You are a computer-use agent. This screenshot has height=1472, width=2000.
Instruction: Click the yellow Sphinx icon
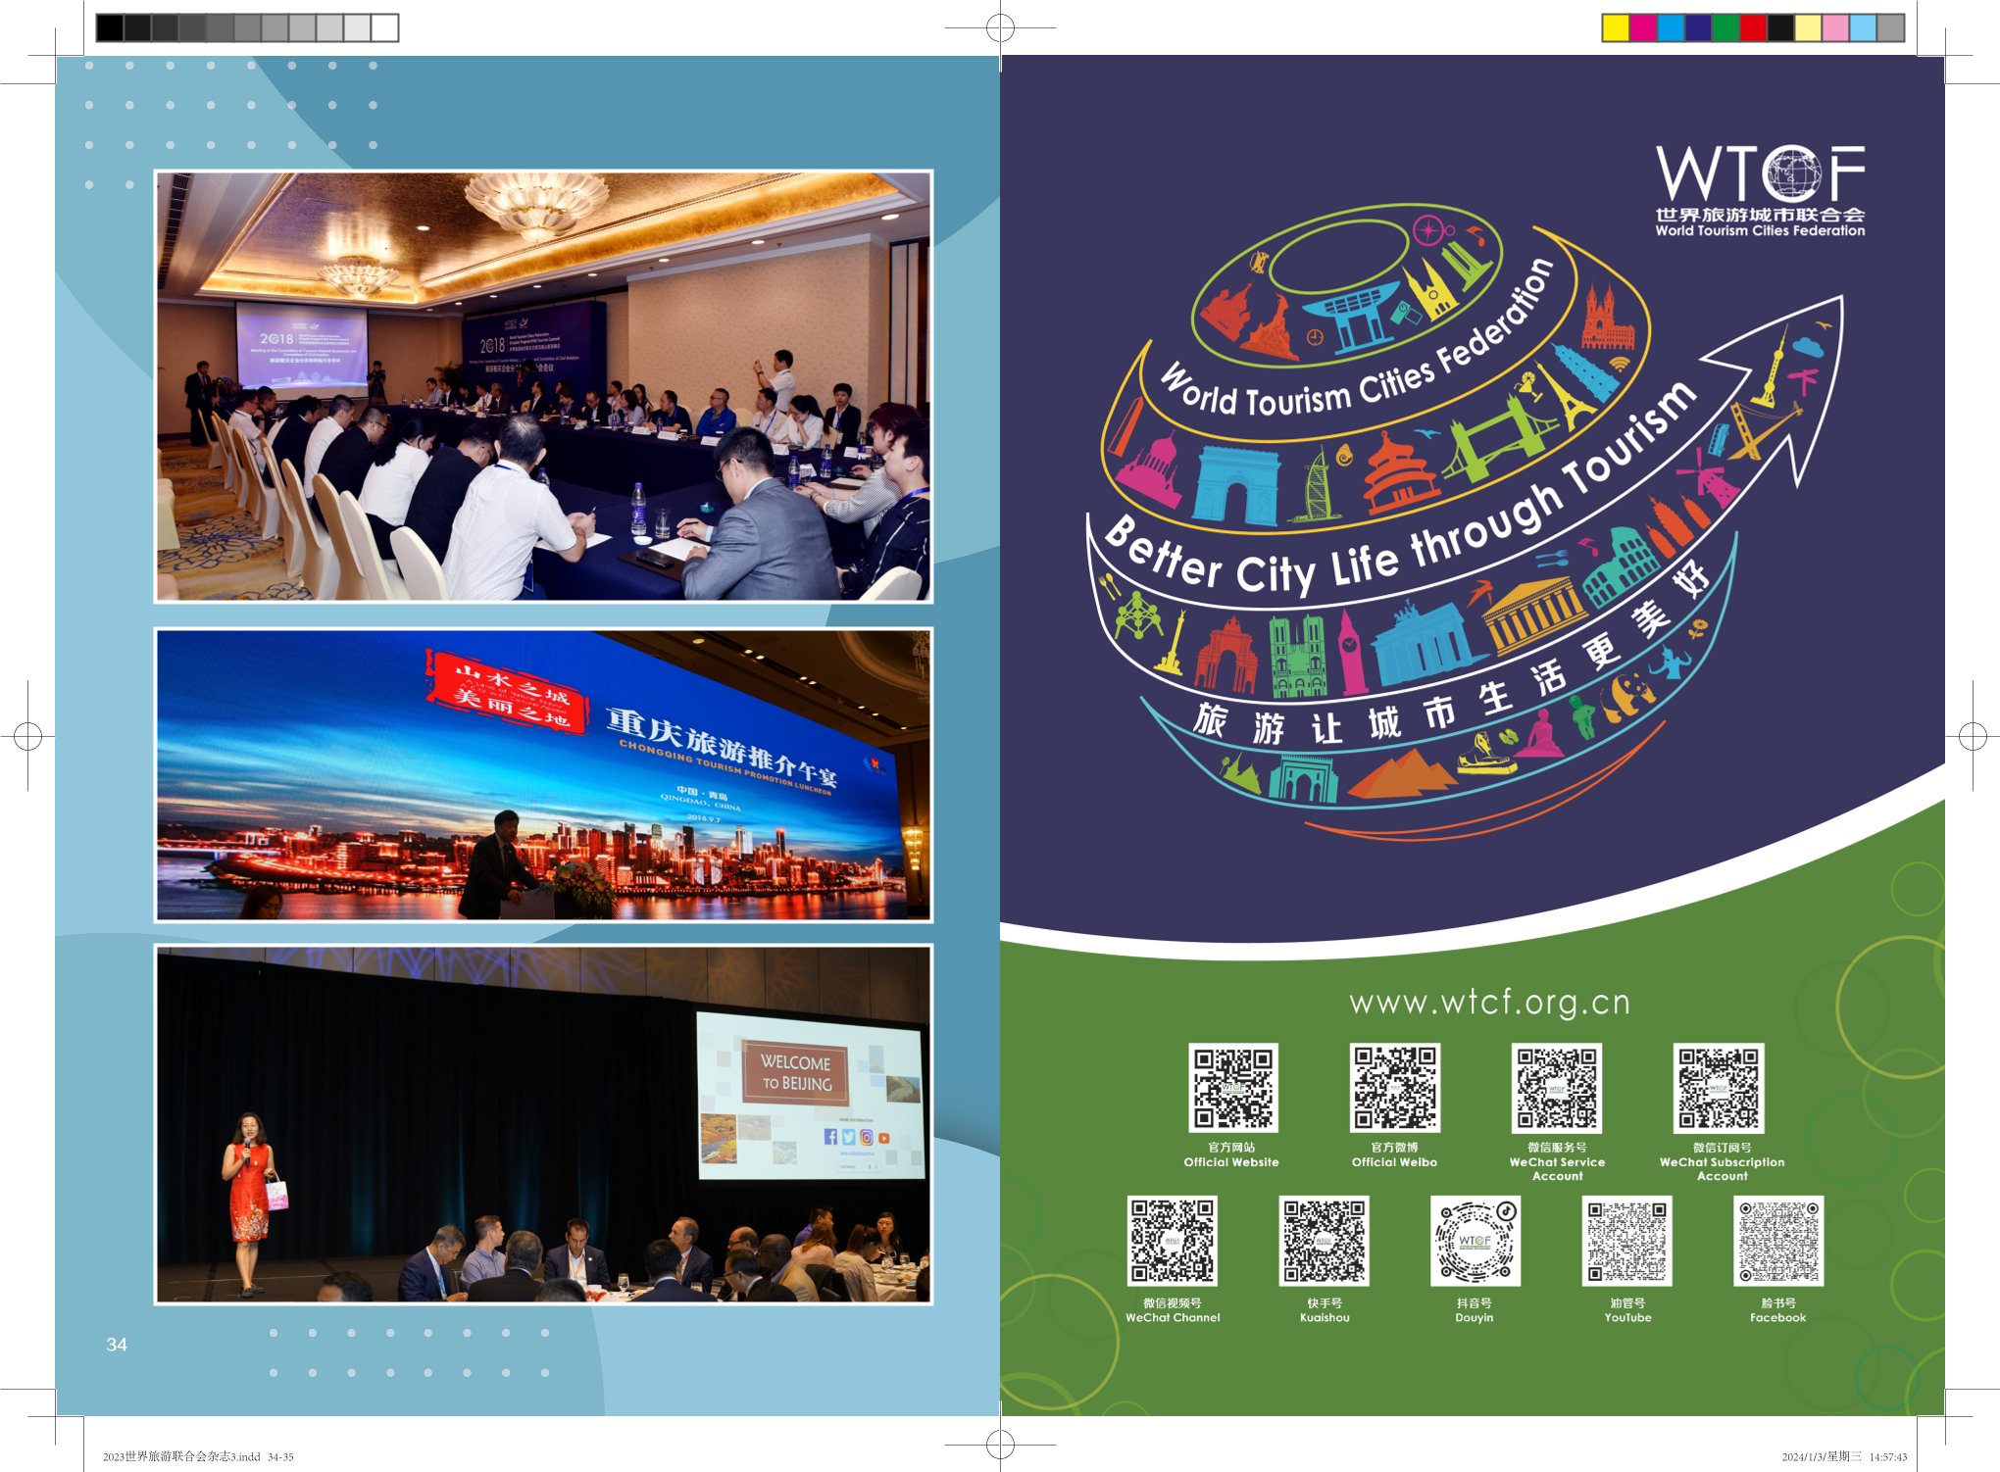[1485, 753]
